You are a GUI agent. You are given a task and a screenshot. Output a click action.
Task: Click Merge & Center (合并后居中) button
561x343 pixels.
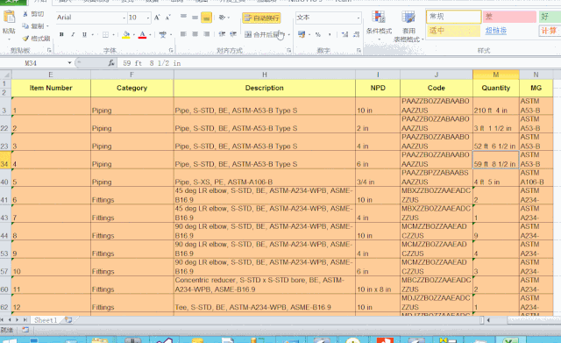pyautogui.click(x=265, y=35)
